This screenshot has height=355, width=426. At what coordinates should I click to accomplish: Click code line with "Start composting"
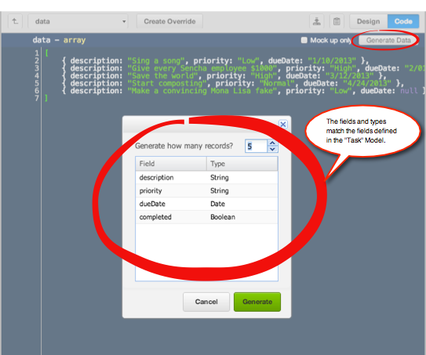[x=233, y=83]
